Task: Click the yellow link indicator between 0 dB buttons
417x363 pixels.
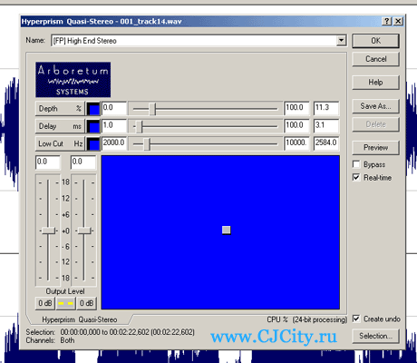Action: click(65, 303)
